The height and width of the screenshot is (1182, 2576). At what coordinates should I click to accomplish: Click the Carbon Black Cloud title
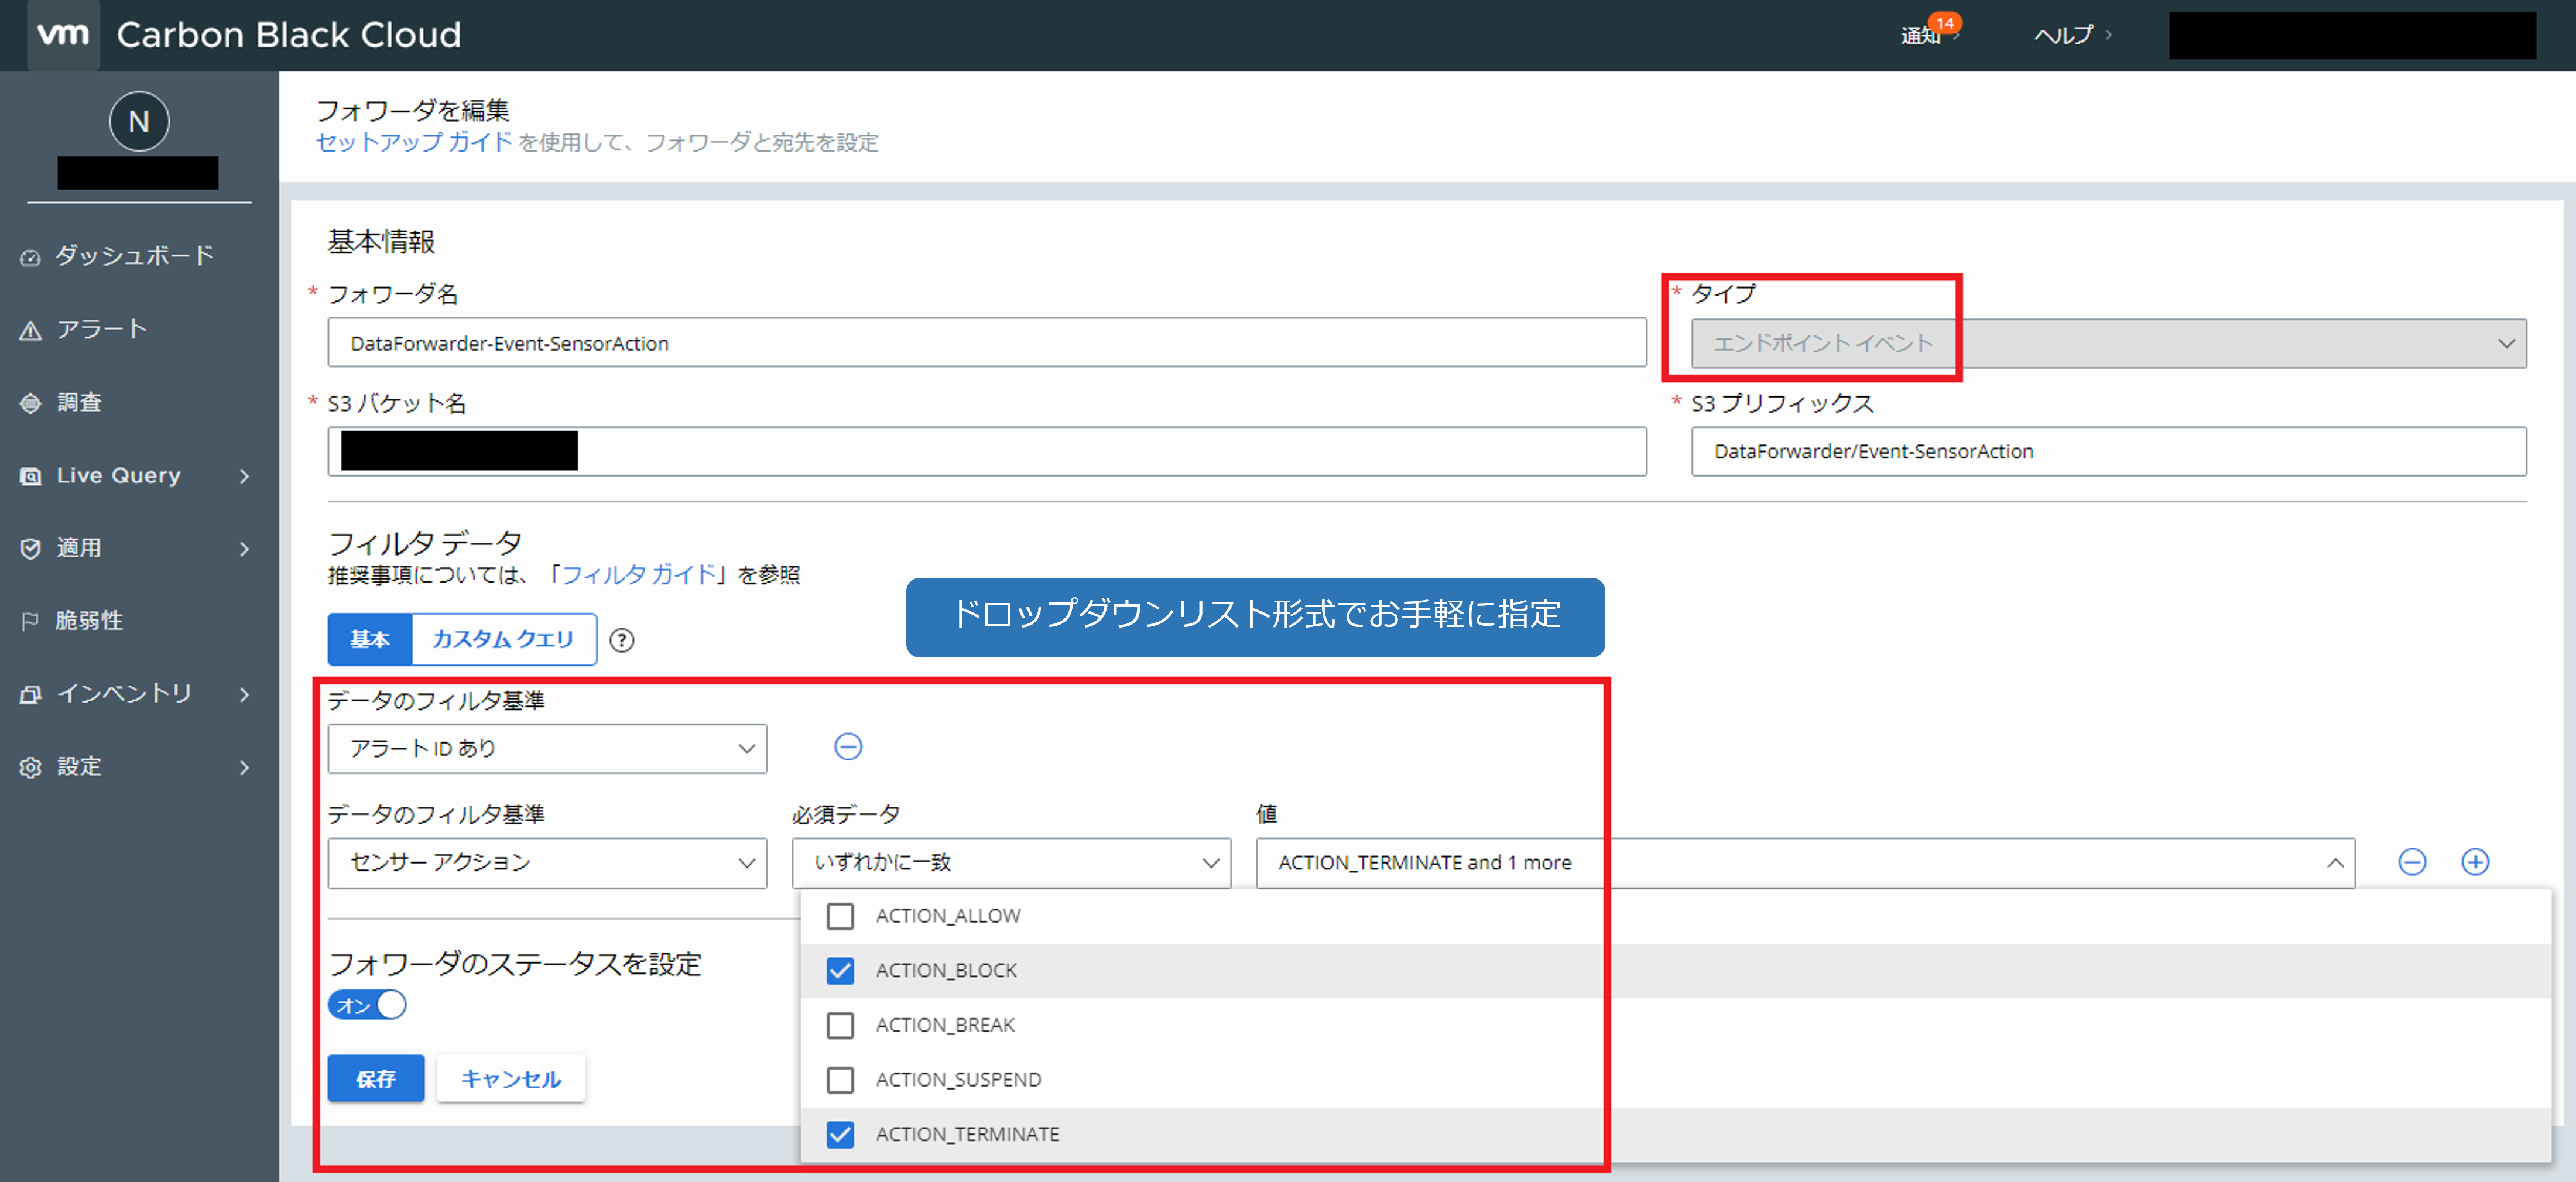click(x=289, y=35)
